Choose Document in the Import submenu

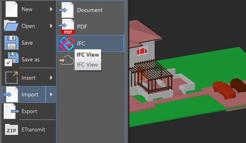[x=91, y=10]
